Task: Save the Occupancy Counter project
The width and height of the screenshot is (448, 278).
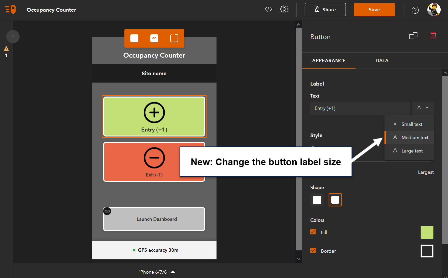Action: point(374,10)
